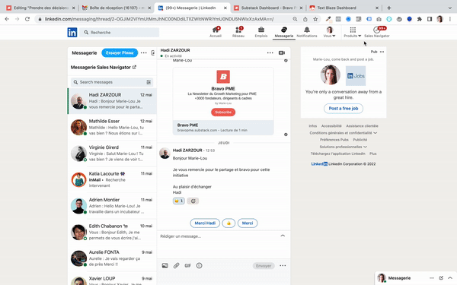Image resolution: width=457 pixels, height=285 pixels.
Task: Add a reaction to Hadi's message
Action: (193, 201)
